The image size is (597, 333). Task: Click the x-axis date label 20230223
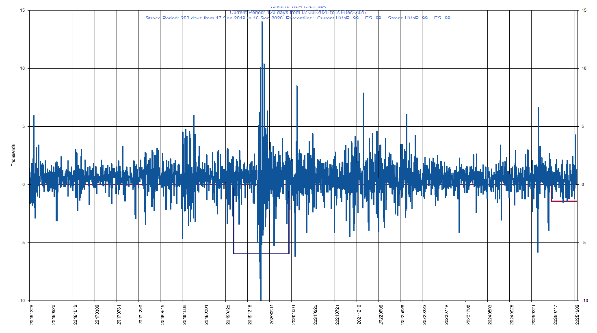coord(424,314)
